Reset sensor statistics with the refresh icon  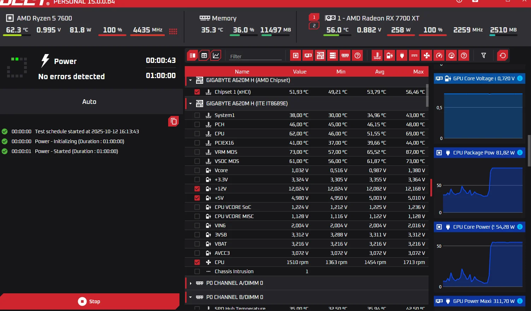click(x=503, y=55)
